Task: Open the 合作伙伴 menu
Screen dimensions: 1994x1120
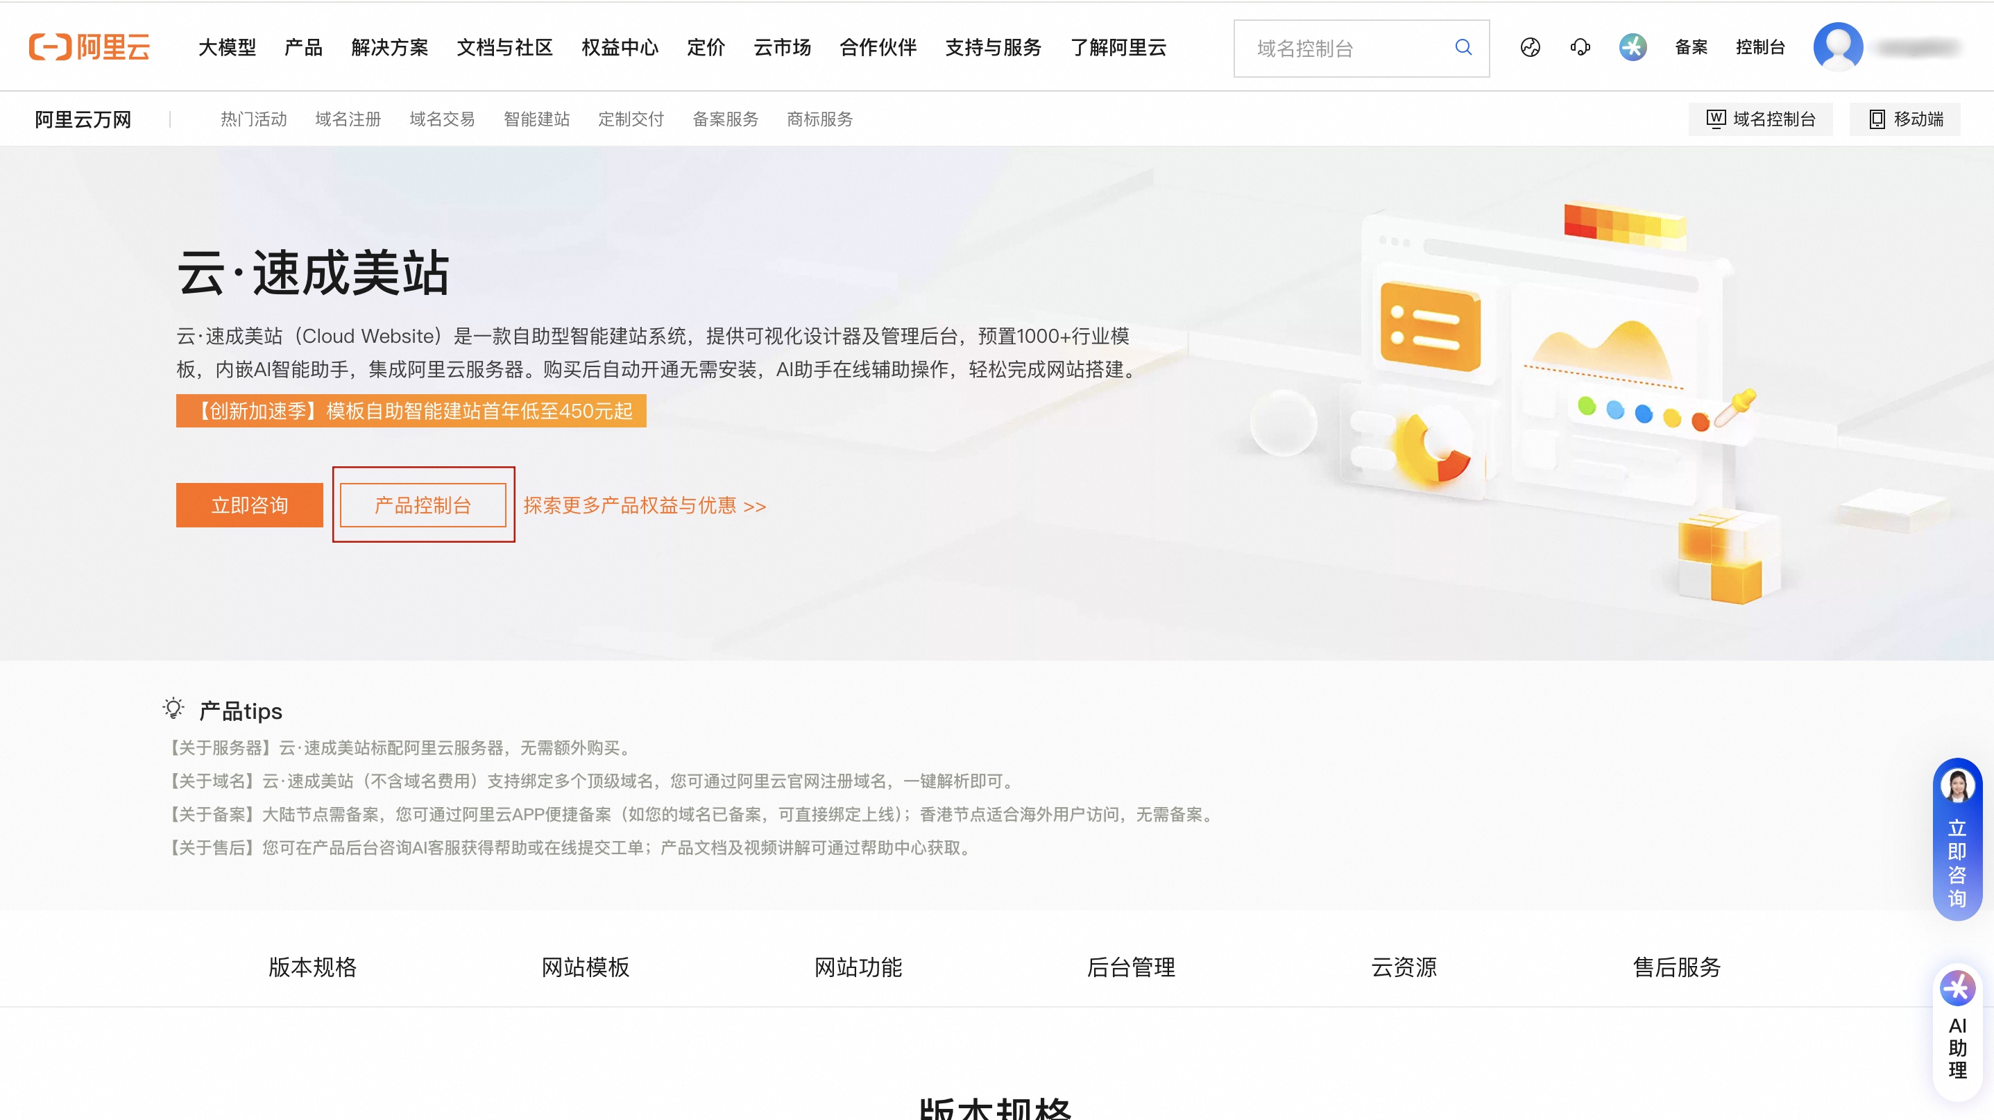Action: click(x=878, y=47)
